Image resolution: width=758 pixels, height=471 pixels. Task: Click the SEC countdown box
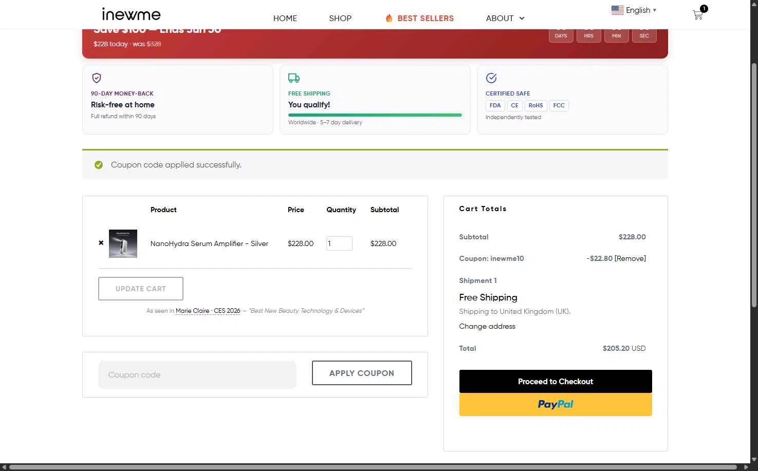click(644, 35)
